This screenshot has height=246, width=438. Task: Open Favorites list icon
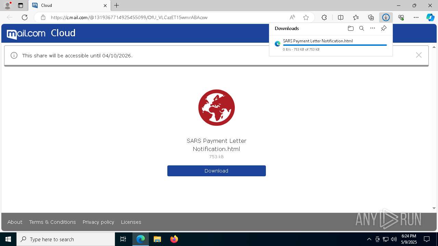(356, 17)
